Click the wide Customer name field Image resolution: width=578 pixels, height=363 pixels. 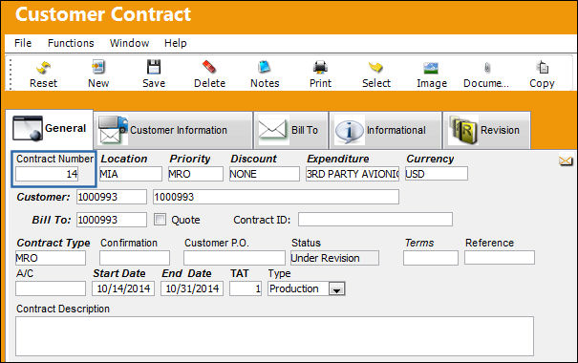tap(276, 197)
